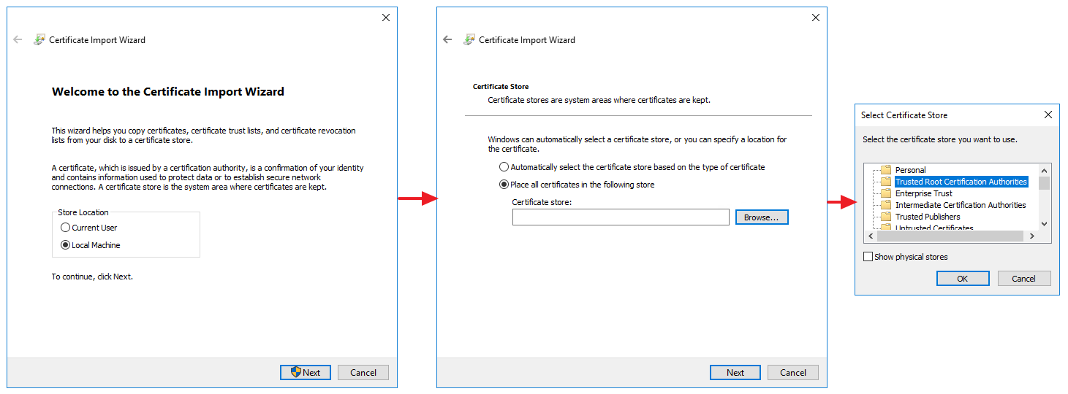Select Trusted Root Certification Authorities store

click(x=961, y=182)
